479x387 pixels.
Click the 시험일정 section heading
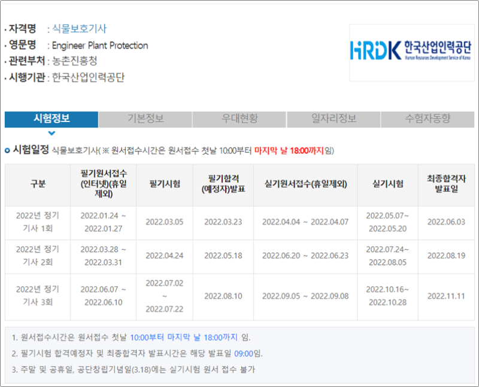pos(31,150)
